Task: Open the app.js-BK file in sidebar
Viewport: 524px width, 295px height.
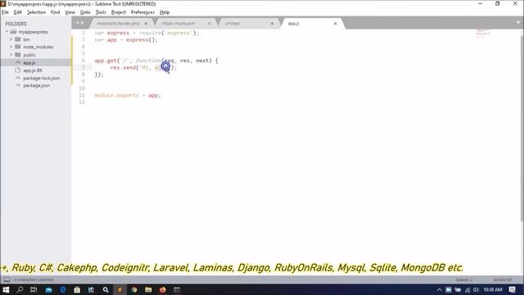Action: 33,70
